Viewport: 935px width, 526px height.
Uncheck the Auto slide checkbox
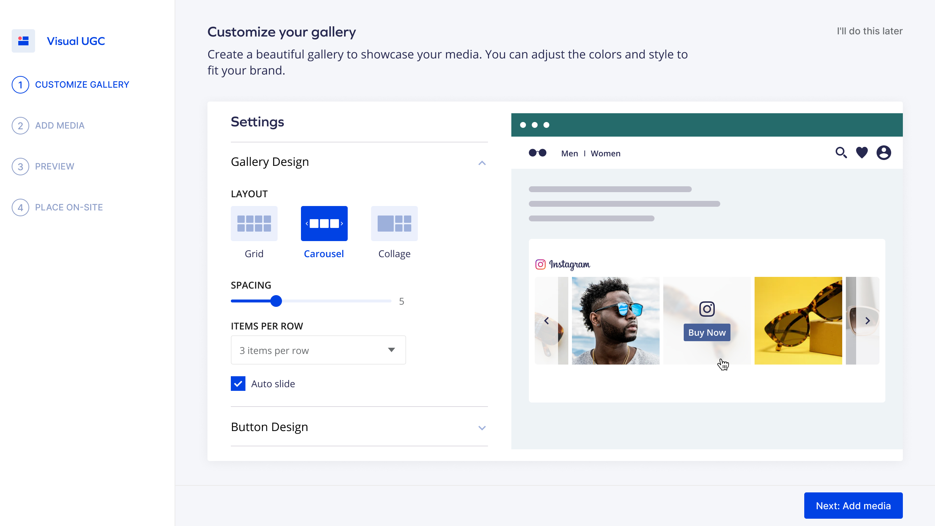click(x=238, y=384)
